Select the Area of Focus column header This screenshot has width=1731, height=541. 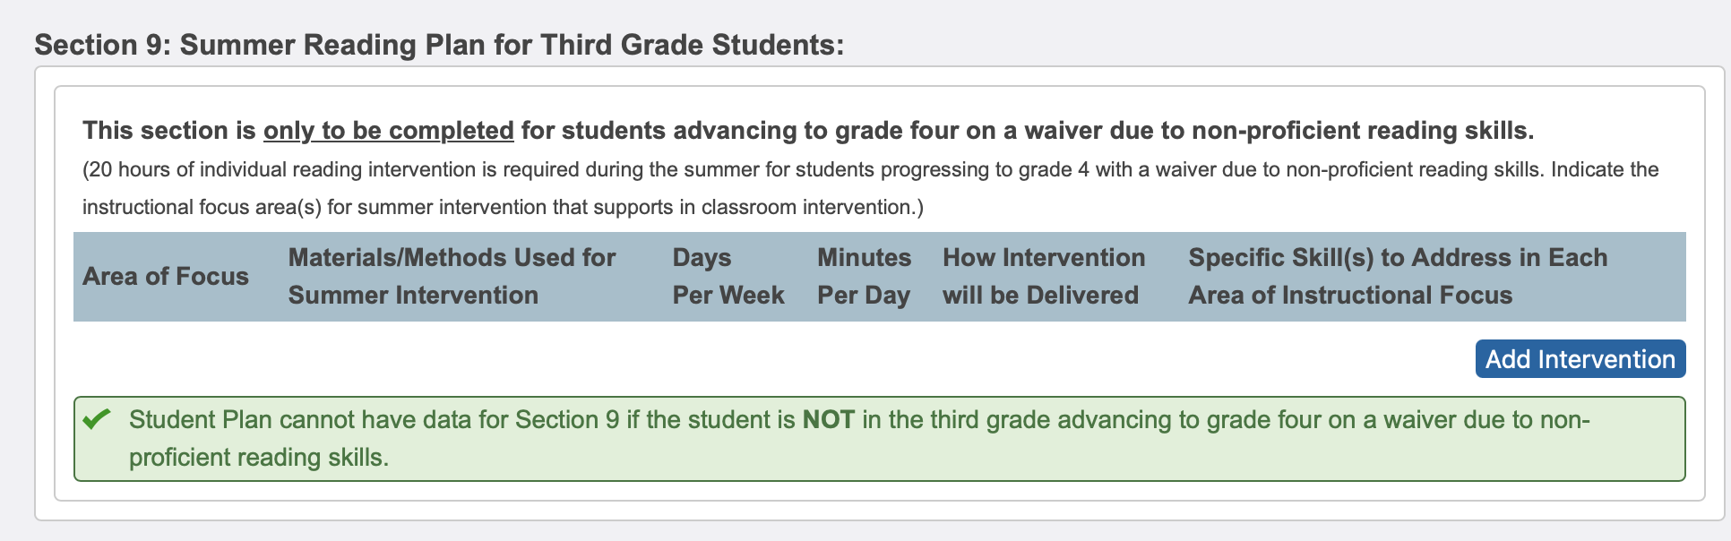pos(166,277)
